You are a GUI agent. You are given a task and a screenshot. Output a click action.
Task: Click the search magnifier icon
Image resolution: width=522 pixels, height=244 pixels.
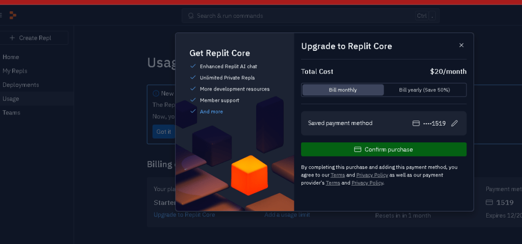(191, 16)
